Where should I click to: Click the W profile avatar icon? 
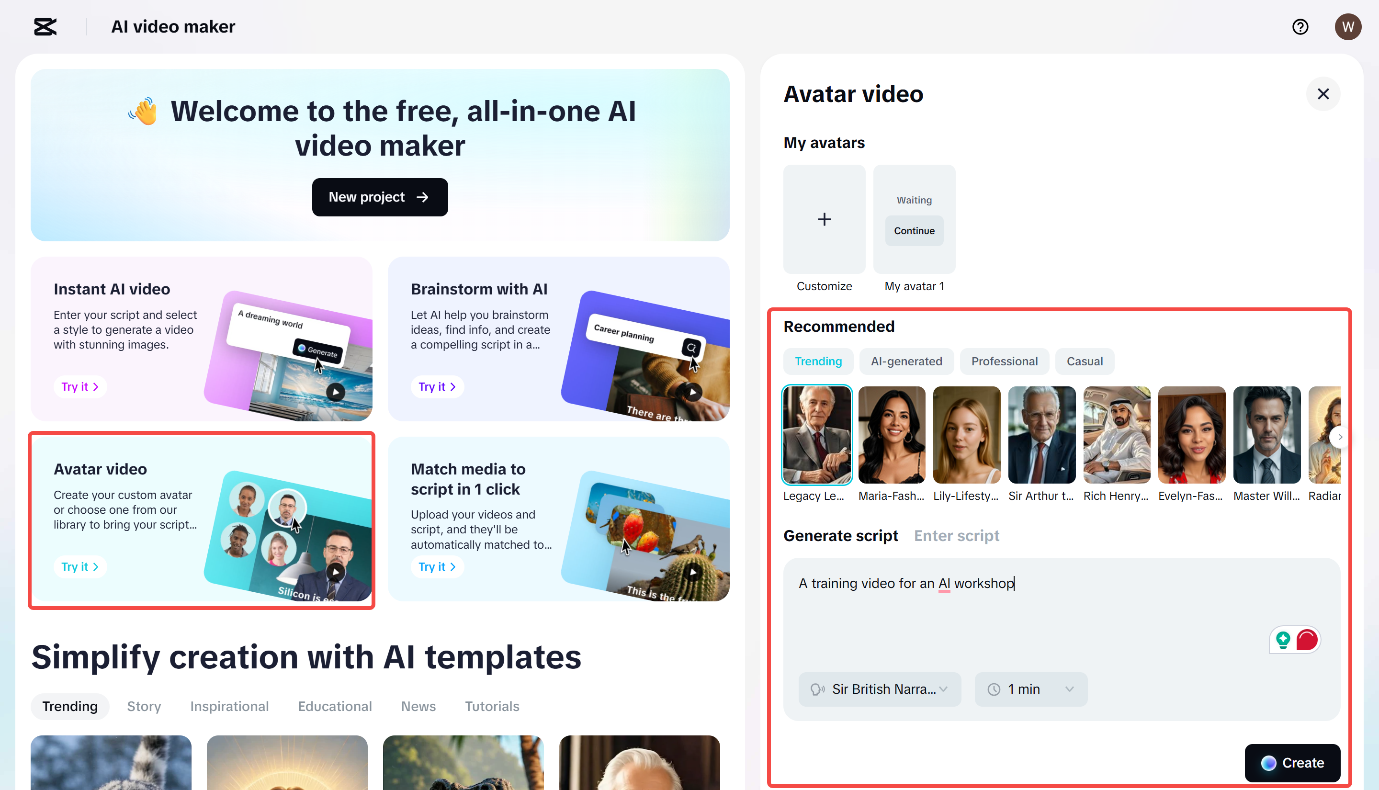pyautogui.click(x=1348, y=27)
